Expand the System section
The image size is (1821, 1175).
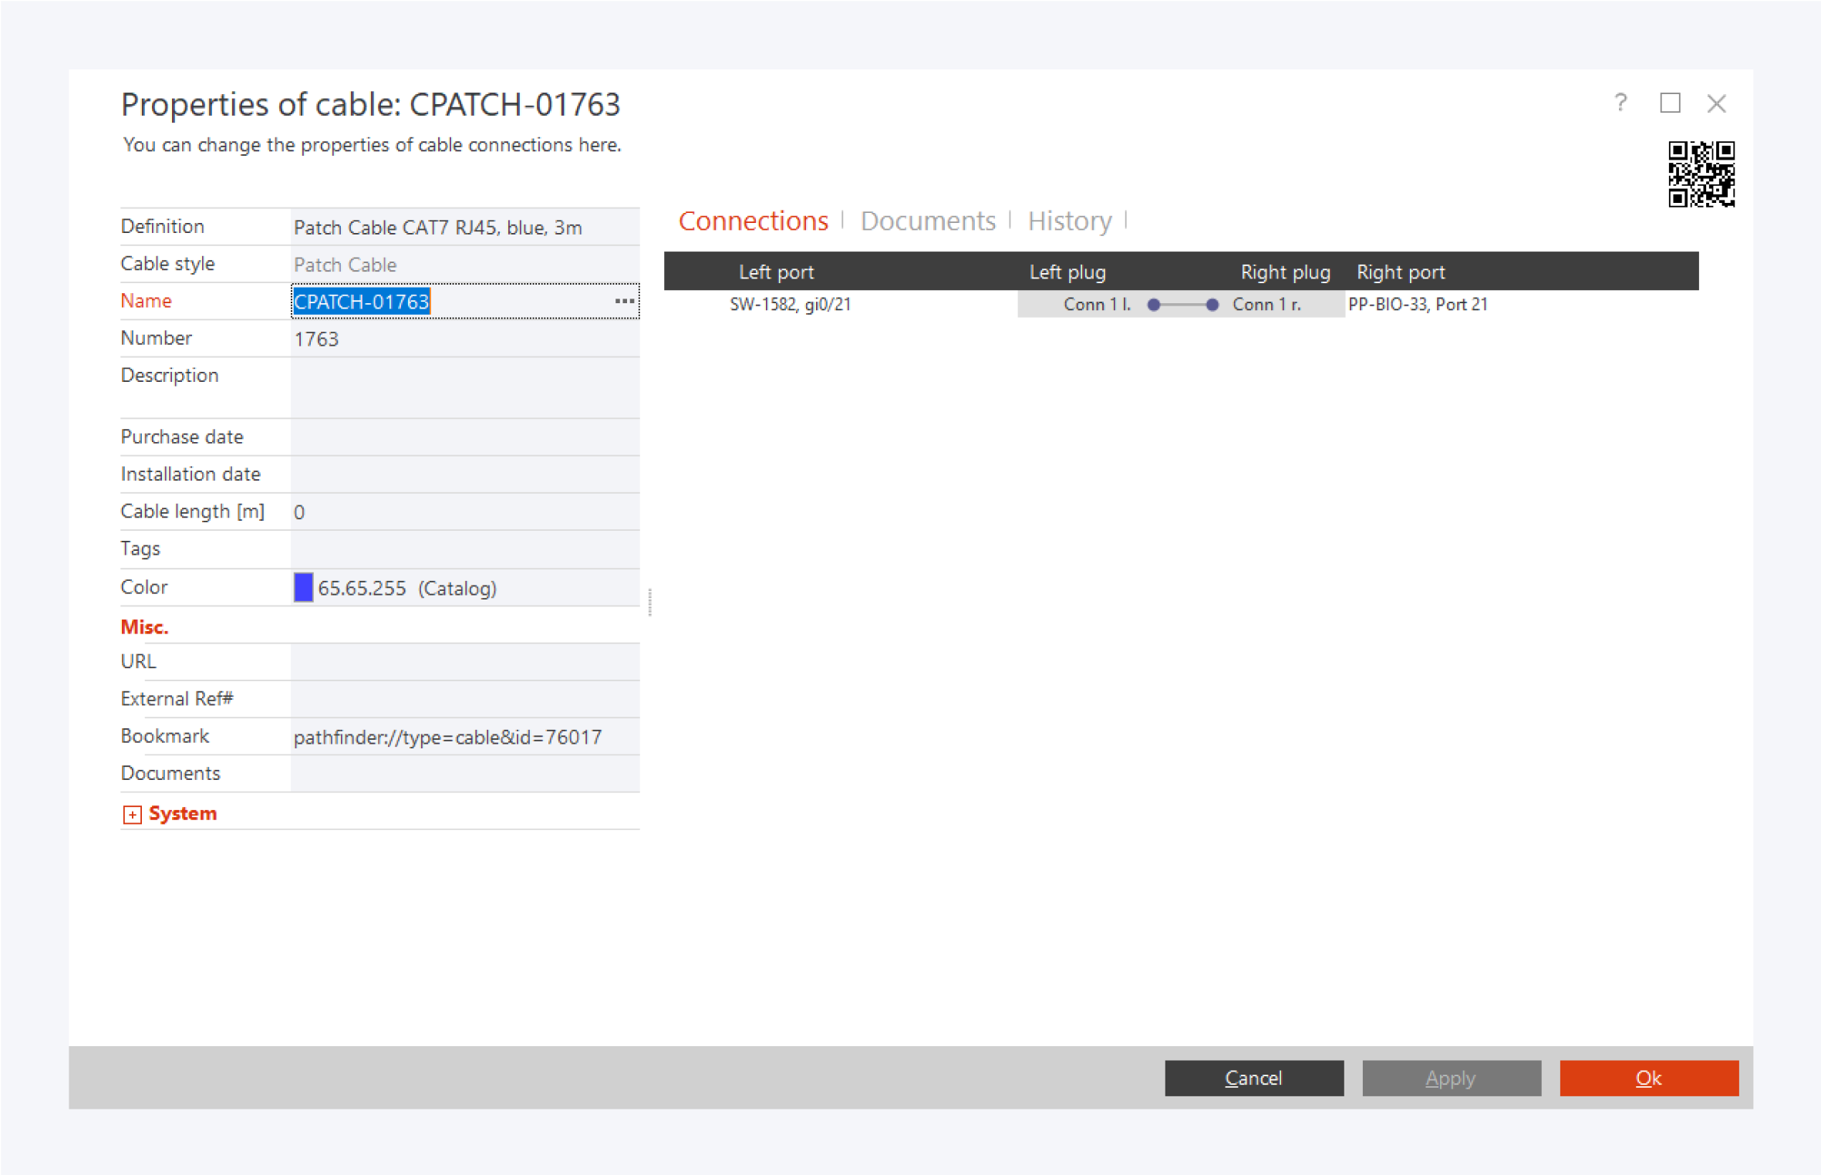coord(132,815)
